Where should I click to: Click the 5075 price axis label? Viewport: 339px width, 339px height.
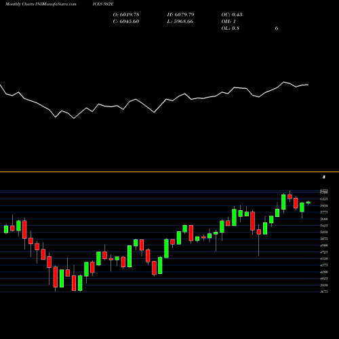tap(324, 239)
